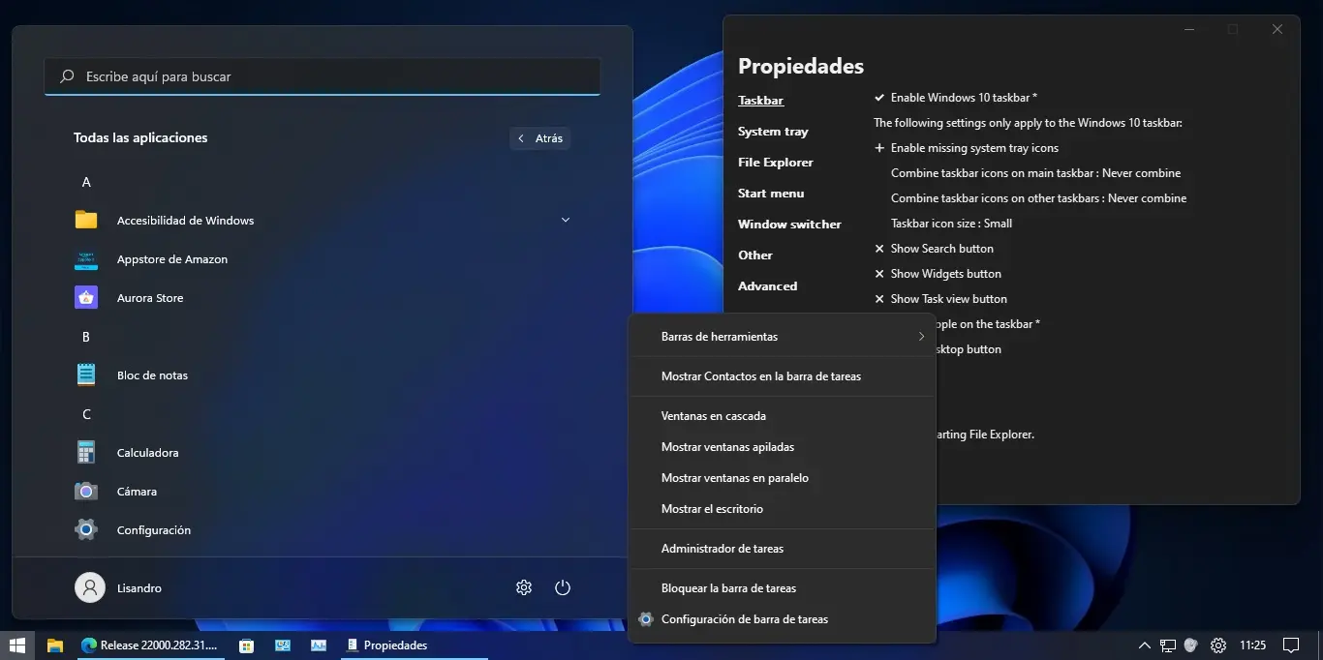Open the Control Panel taskbar icon
1323x660 pixels.
pyautogui.click(x=283, y=645)
